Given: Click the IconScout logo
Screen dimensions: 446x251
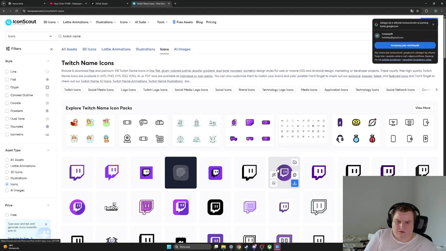Looking at the screenshot, I should (x=21, y=22).
